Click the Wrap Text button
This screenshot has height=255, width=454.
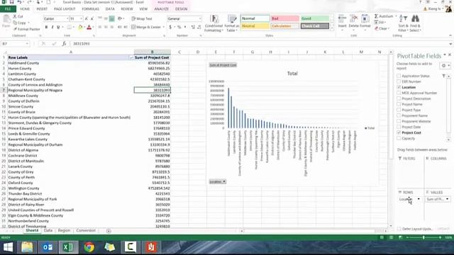(142, 19)
